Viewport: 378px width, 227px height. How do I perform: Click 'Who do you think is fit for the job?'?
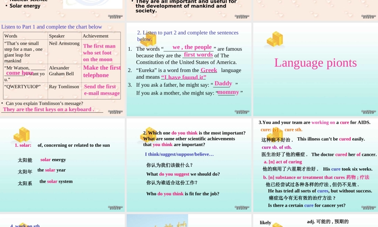183,194
